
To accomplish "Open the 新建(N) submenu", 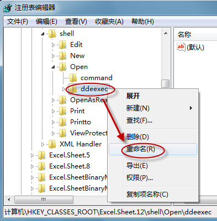I will click(153, 108).
